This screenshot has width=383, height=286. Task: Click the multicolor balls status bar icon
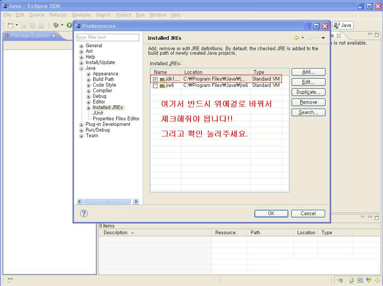tap(369, 280)
